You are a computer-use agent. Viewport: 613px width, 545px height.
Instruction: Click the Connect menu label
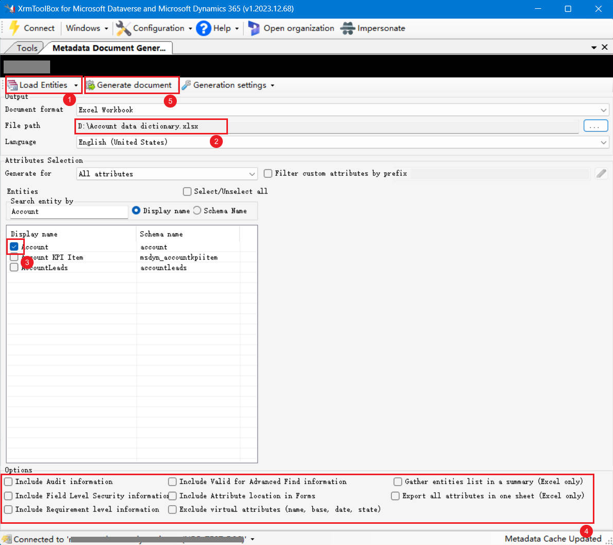[x=39, y=28]
